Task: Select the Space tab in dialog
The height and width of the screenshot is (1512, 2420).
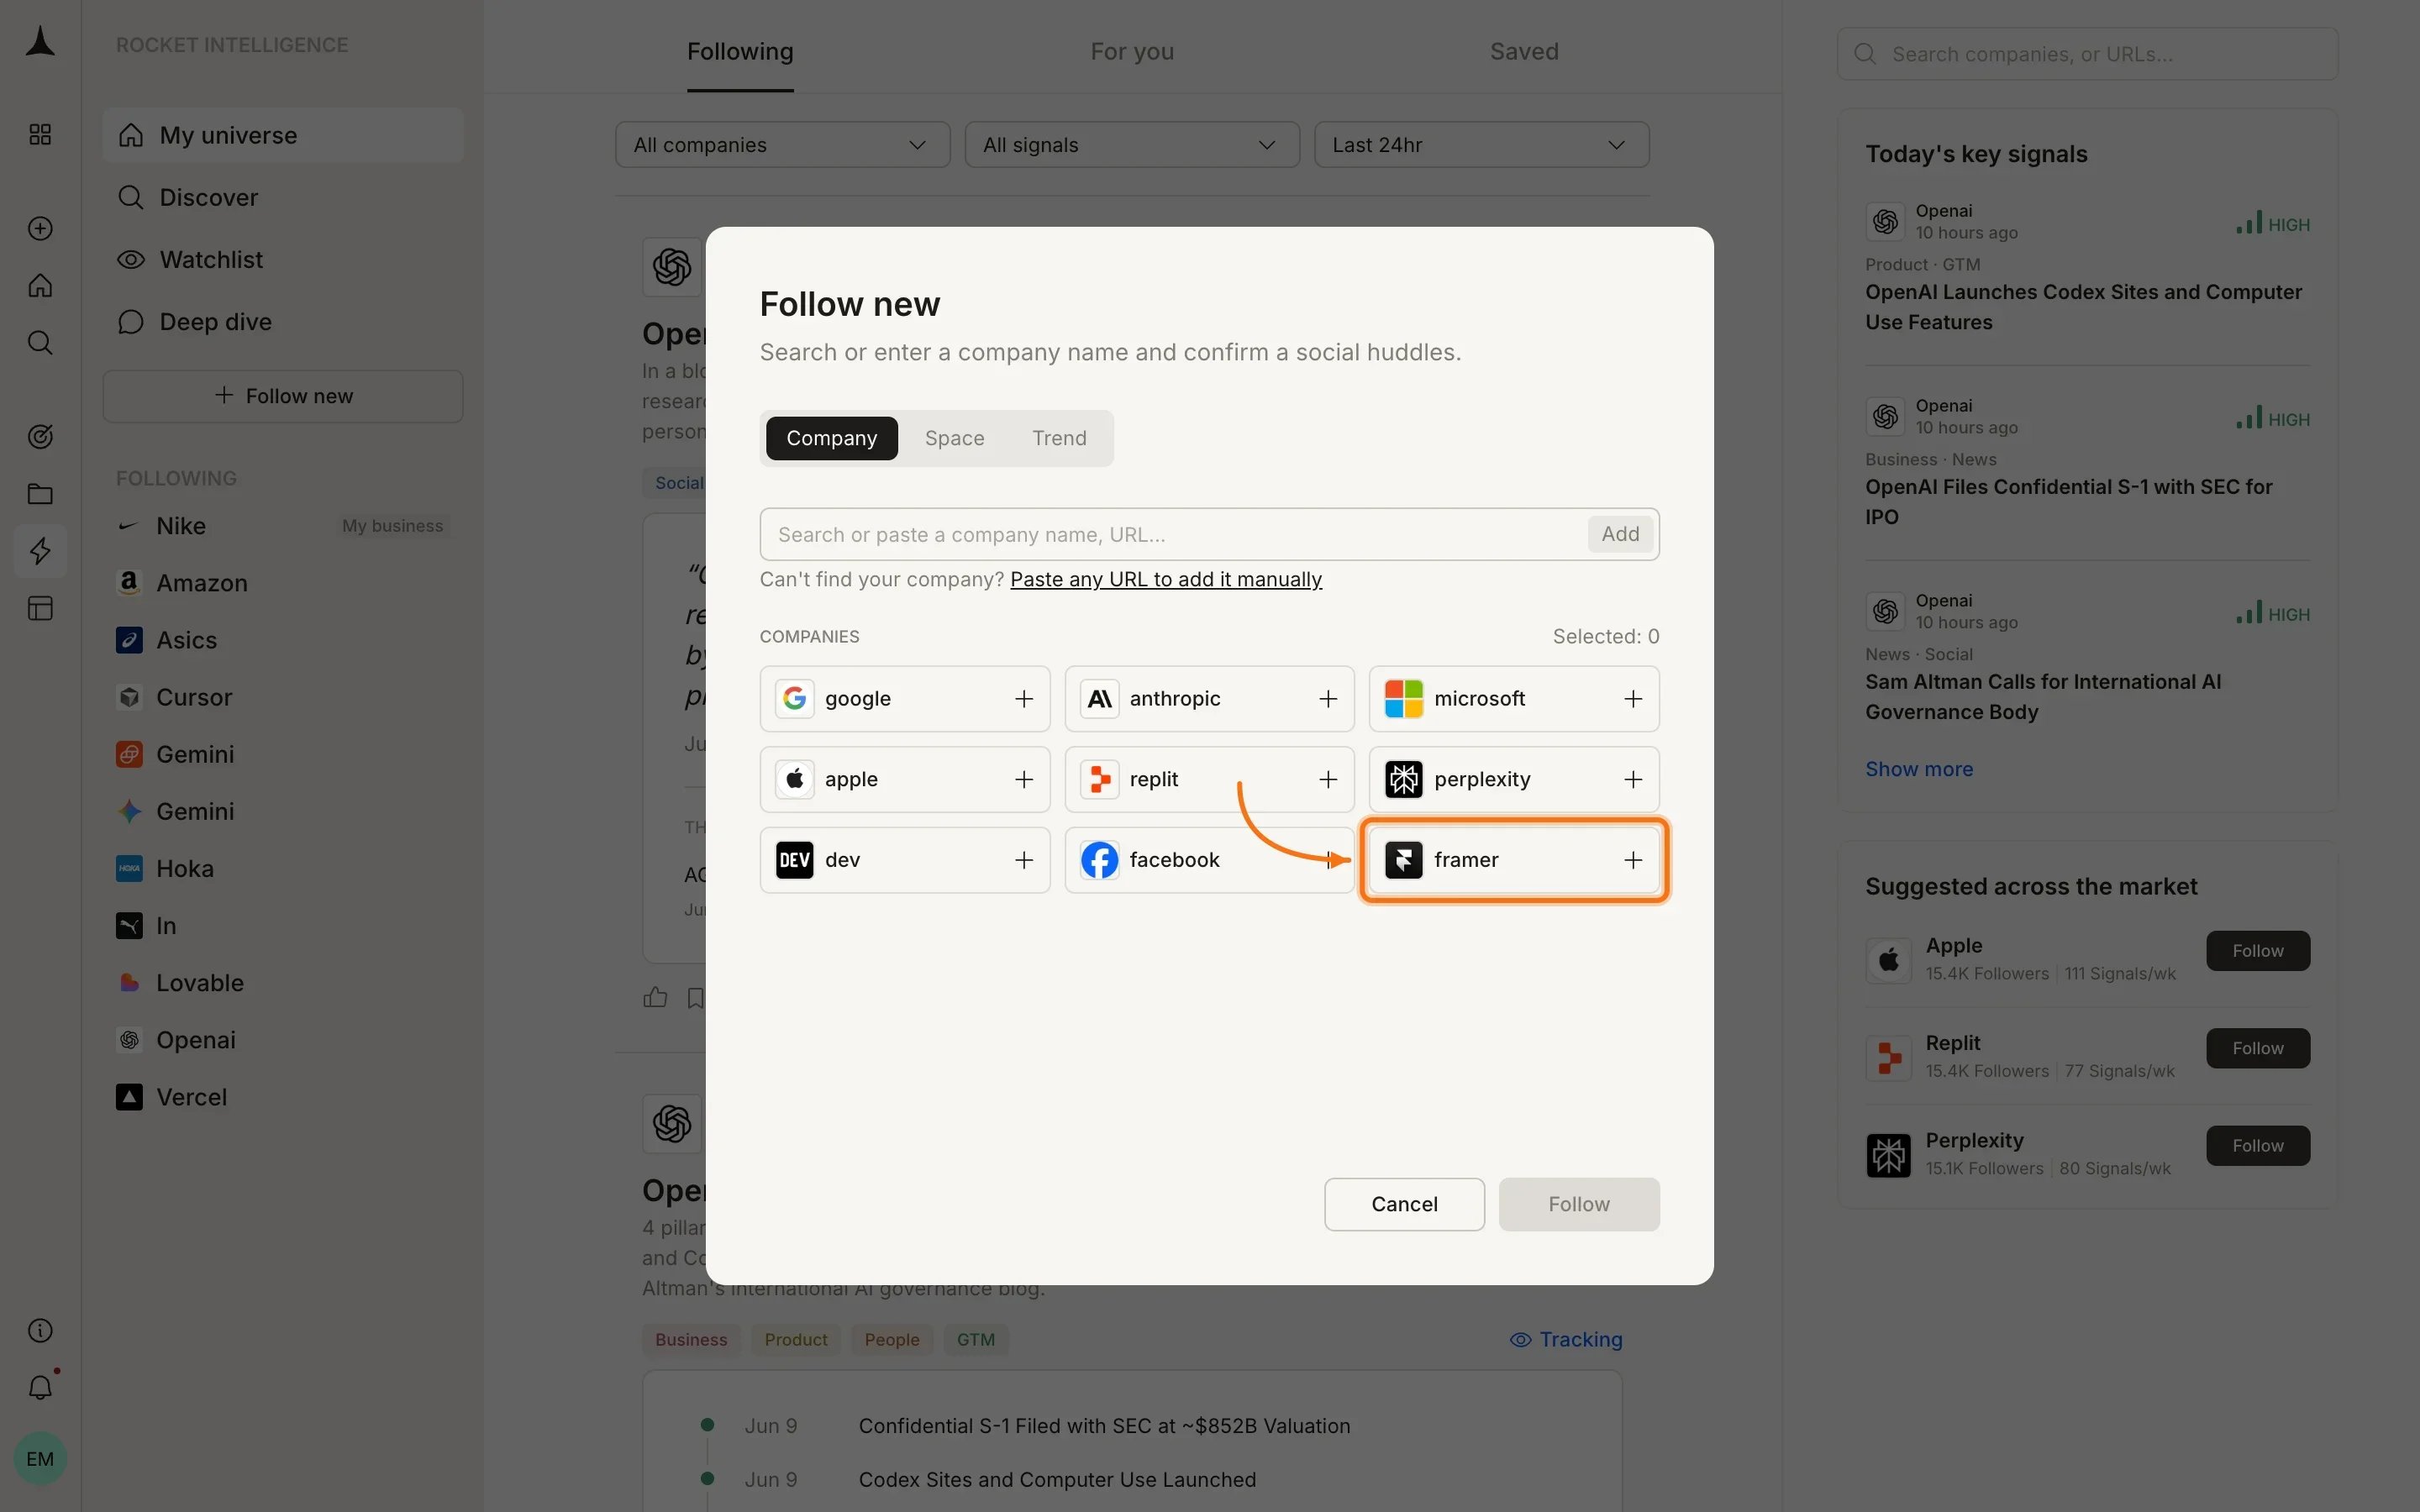Action: pyautogui.click(x=954, y=438)
